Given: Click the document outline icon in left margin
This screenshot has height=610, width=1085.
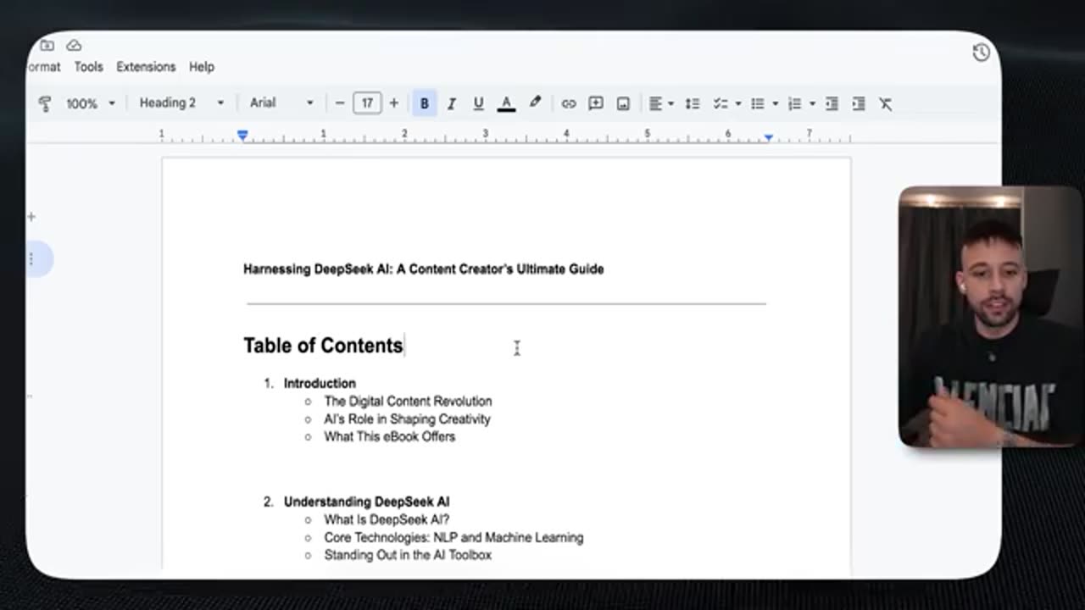Looking at the screenshot, I should (32, 258).
